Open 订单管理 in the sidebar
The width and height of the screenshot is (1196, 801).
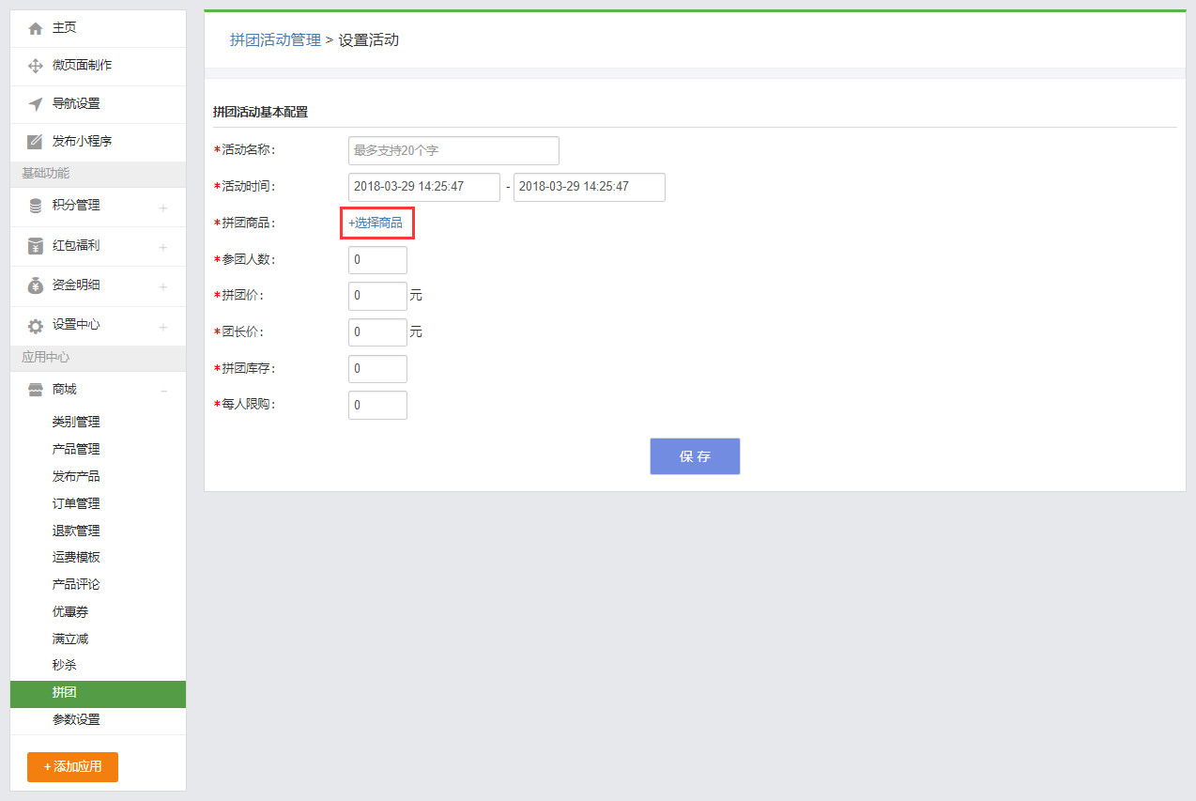pyautogui.click(x=76, y=503)
